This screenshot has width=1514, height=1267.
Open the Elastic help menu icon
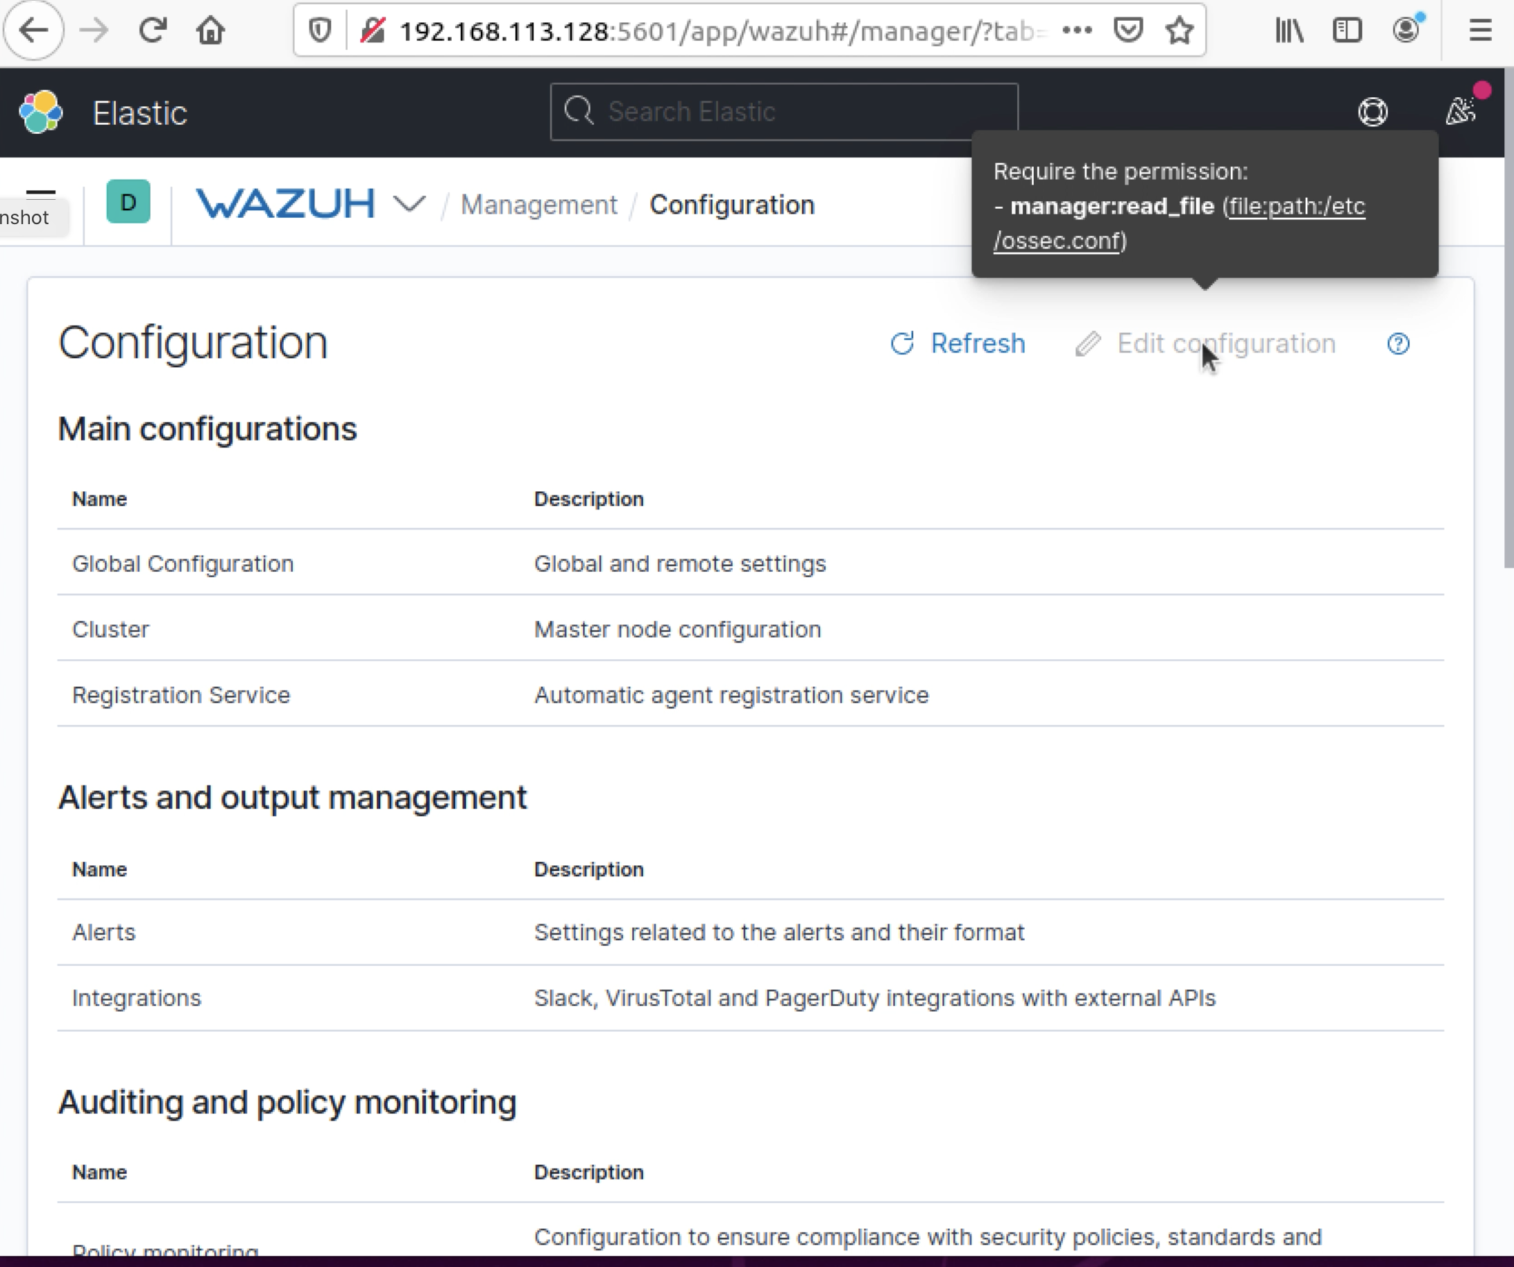pyautogui.click(x=1372, y=112)
